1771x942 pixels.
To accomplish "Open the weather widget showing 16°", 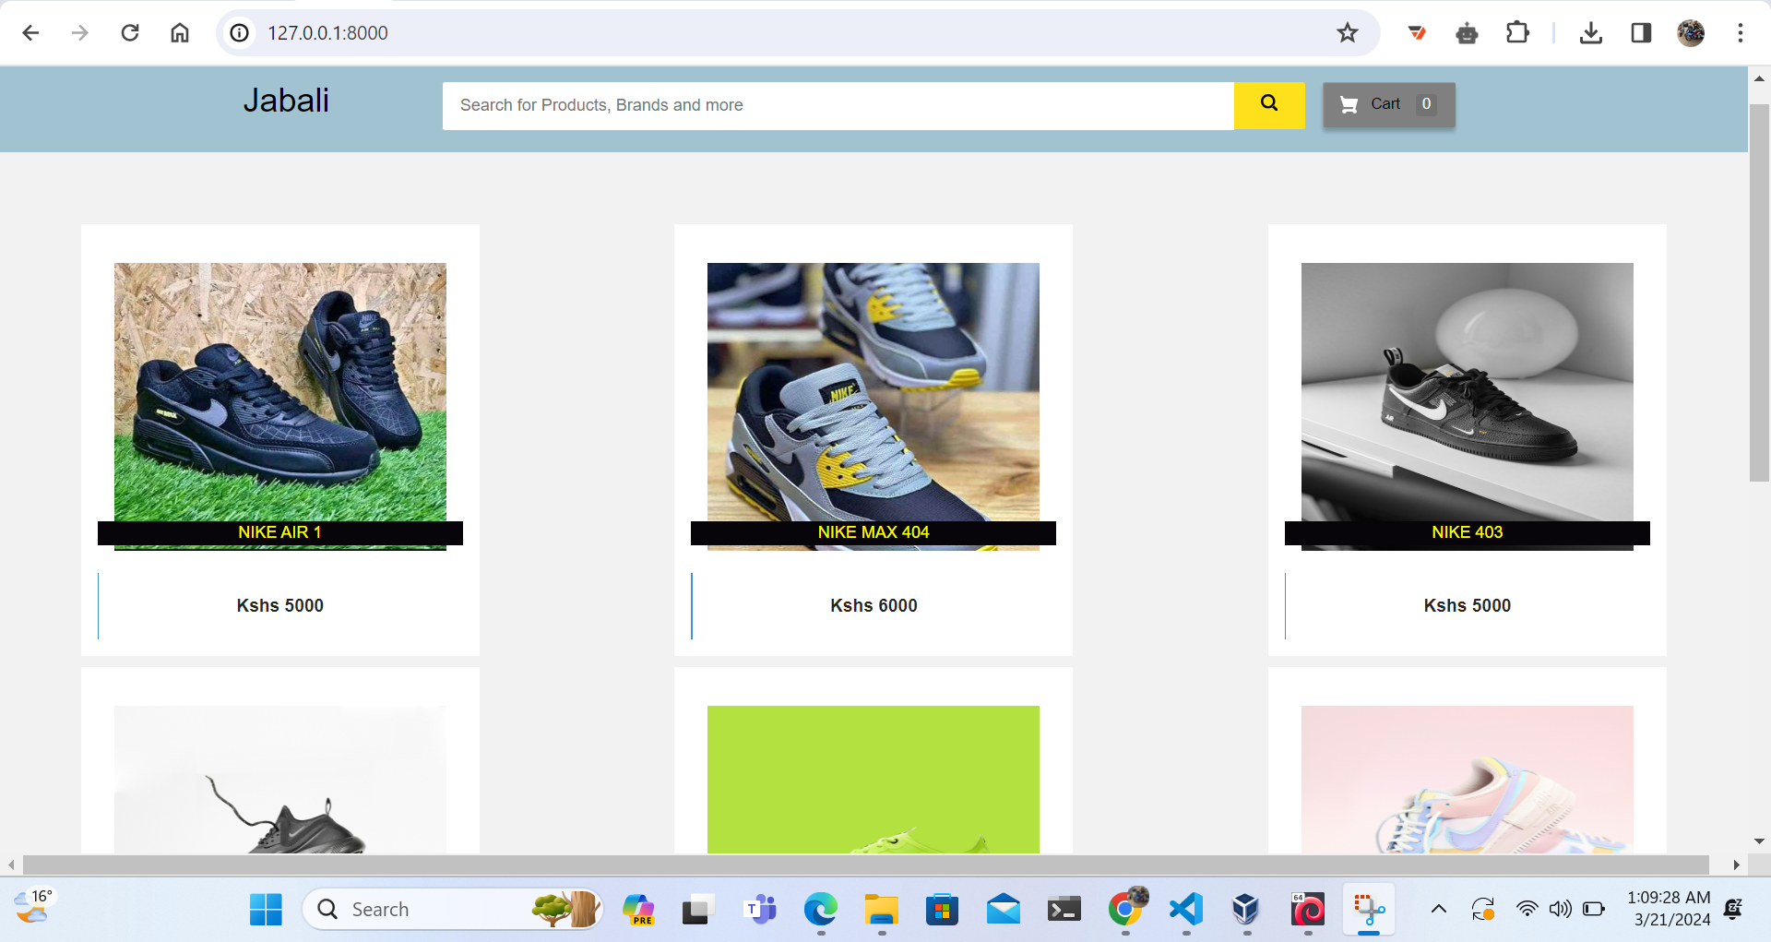I will coord(33,907).
